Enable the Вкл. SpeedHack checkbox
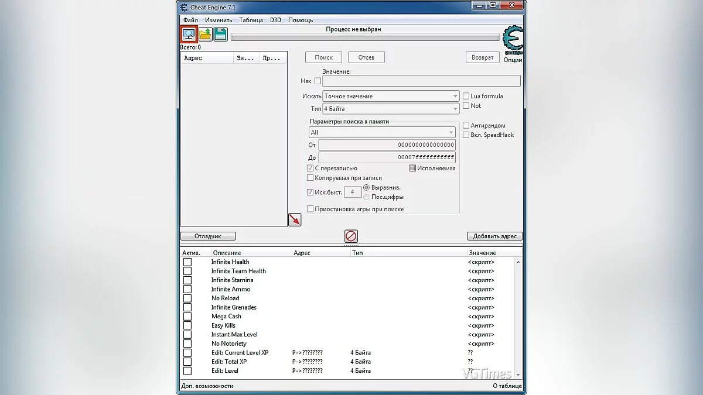Viewport: 703px width, 395px height. tap(466, 135)
